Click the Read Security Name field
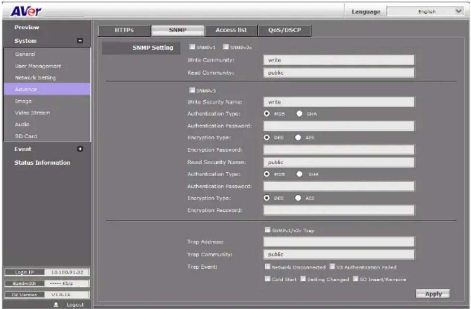Screen dimensions: 471x309 pos(339,162)
